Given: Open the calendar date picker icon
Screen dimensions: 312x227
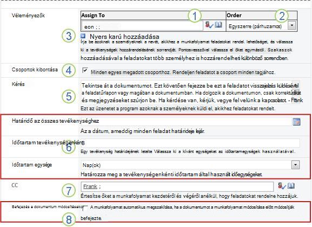Looking at the screenshot, I should tap(296, 122).
